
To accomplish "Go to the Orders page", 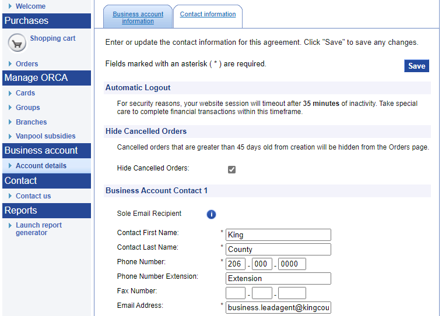I will (x=27, y=64).
